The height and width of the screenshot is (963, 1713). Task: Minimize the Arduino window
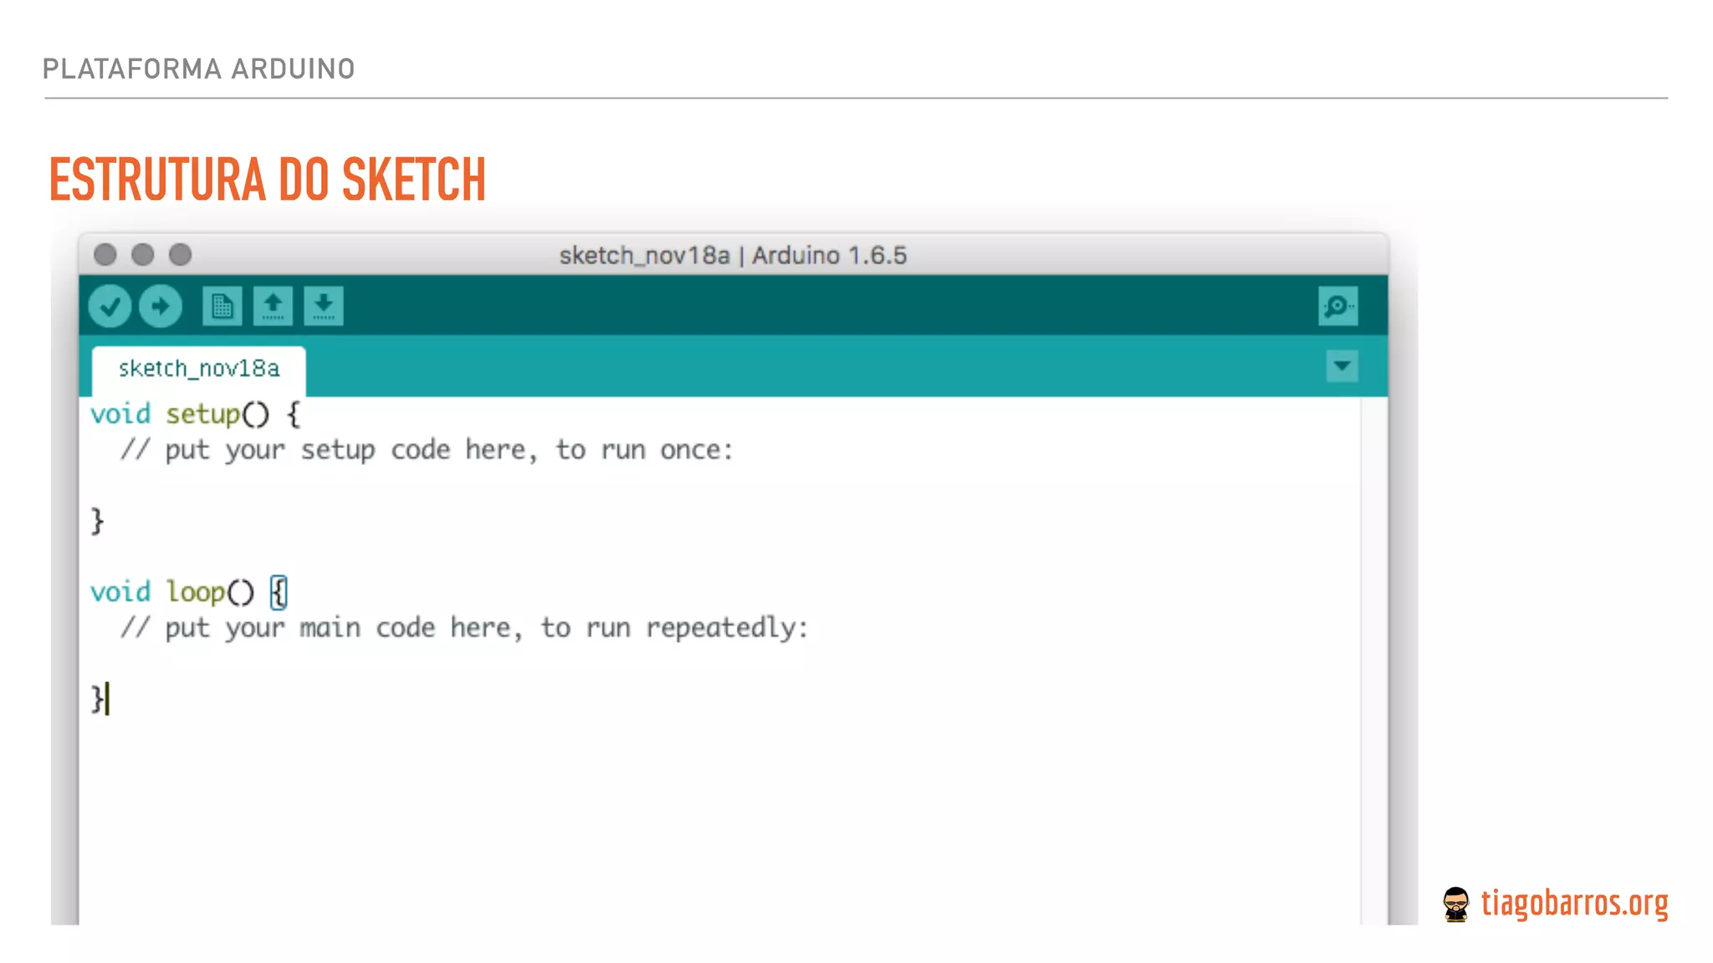[x=143, y=254]
